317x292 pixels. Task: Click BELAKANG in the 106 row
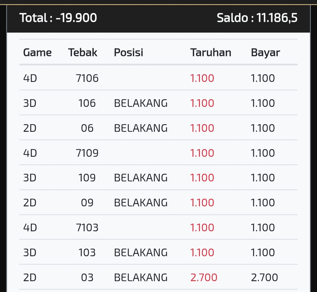coord(141,103)
